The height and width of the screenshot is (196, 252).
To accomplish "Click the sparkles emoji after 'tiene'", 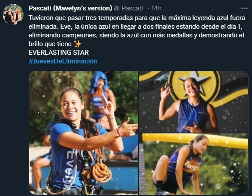I will [x=78, y=44].
